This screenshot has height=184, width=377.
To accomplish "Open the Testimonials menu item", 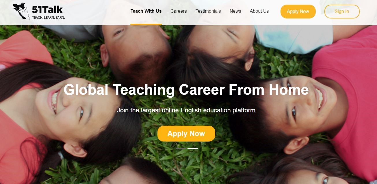I will coord(208,11).
